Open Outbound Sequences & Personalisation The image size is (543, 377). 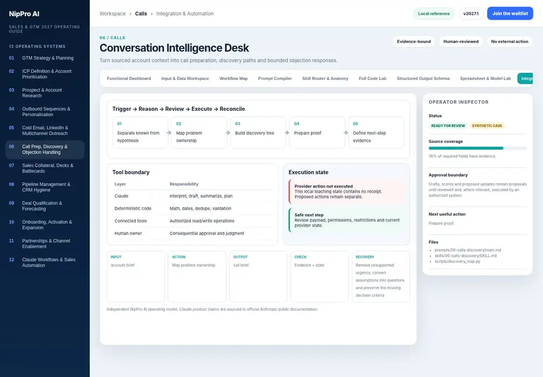[45, 111]
